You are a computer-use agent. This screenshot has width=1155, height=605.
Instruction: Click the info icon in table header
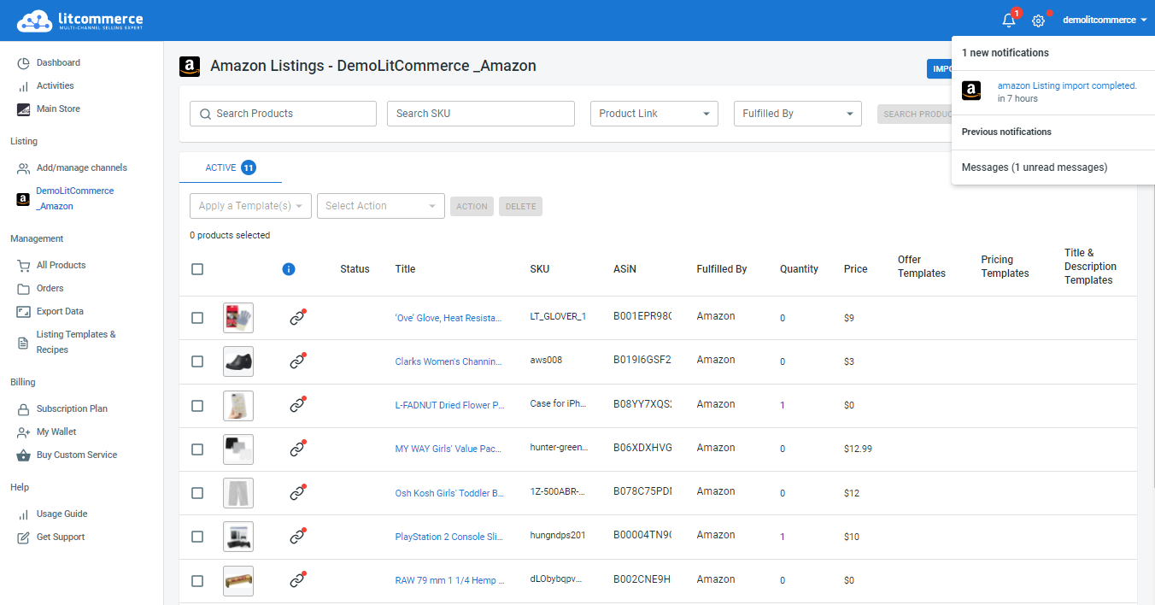point(289,269)
